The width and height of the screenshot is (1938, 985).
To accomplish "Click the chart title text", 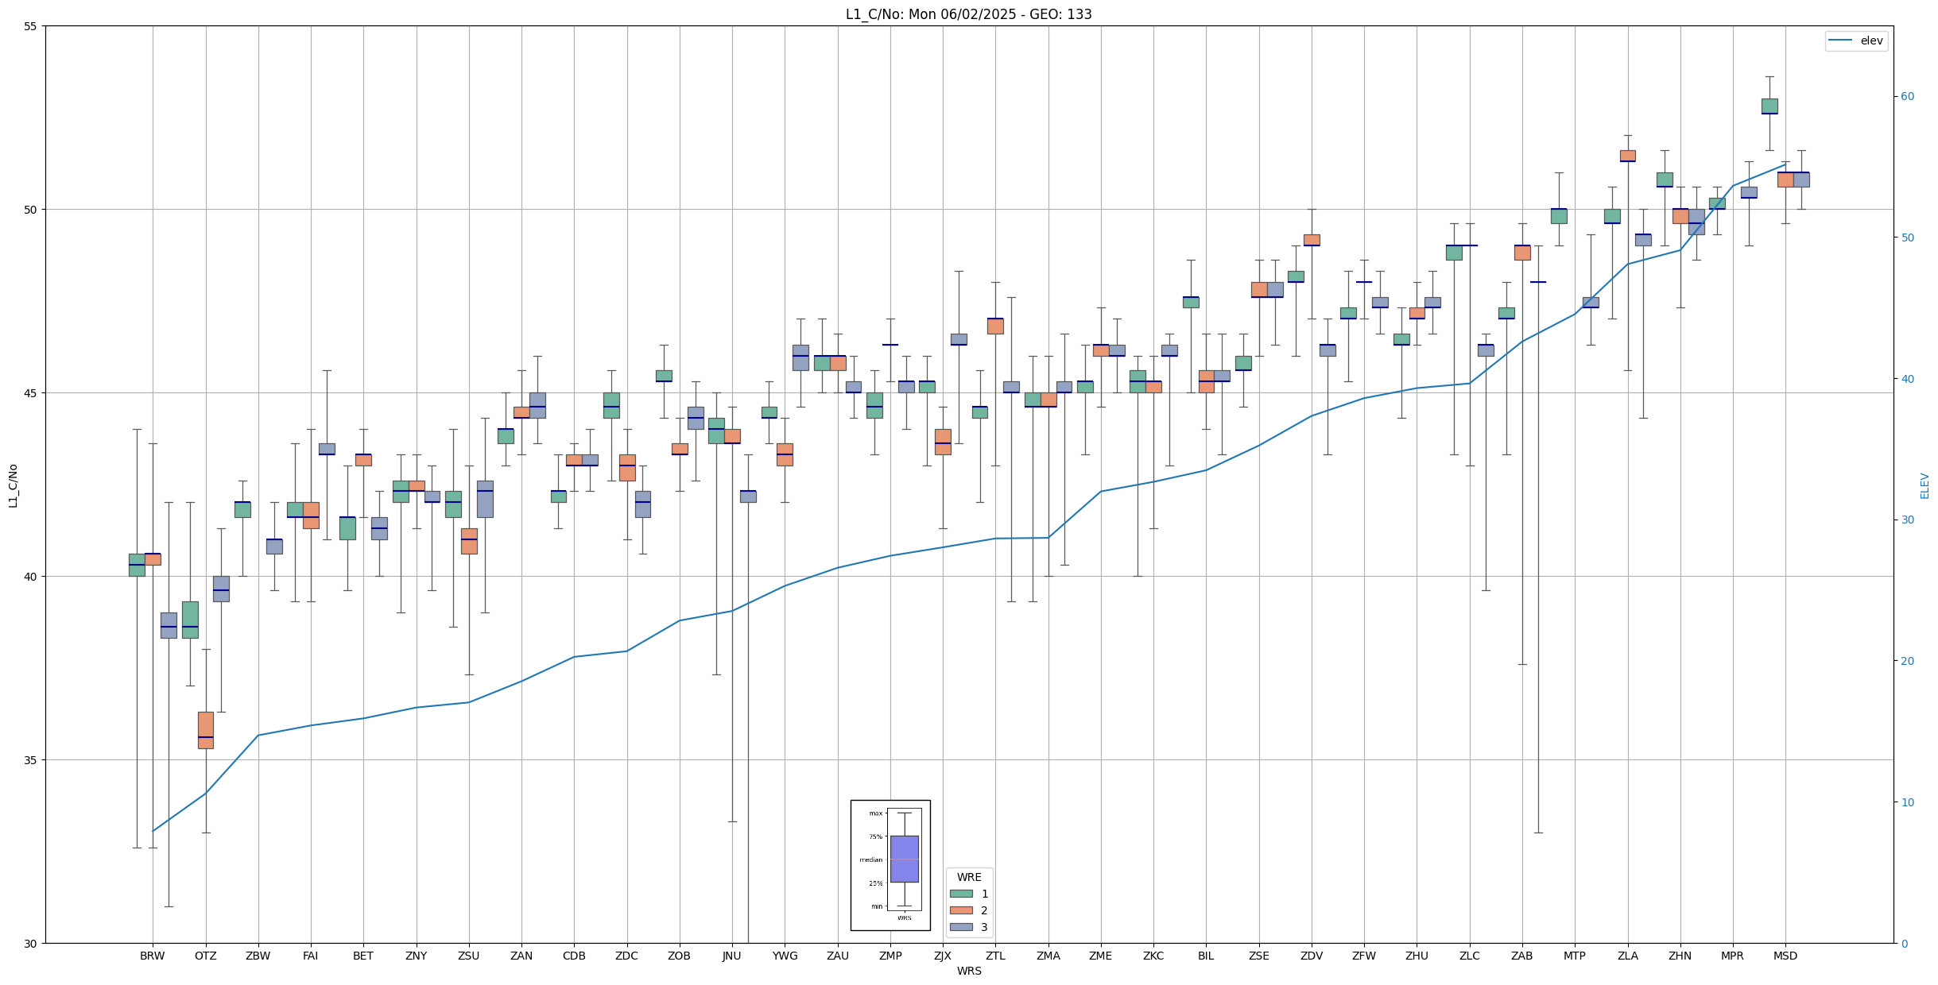I will point(968,14).
